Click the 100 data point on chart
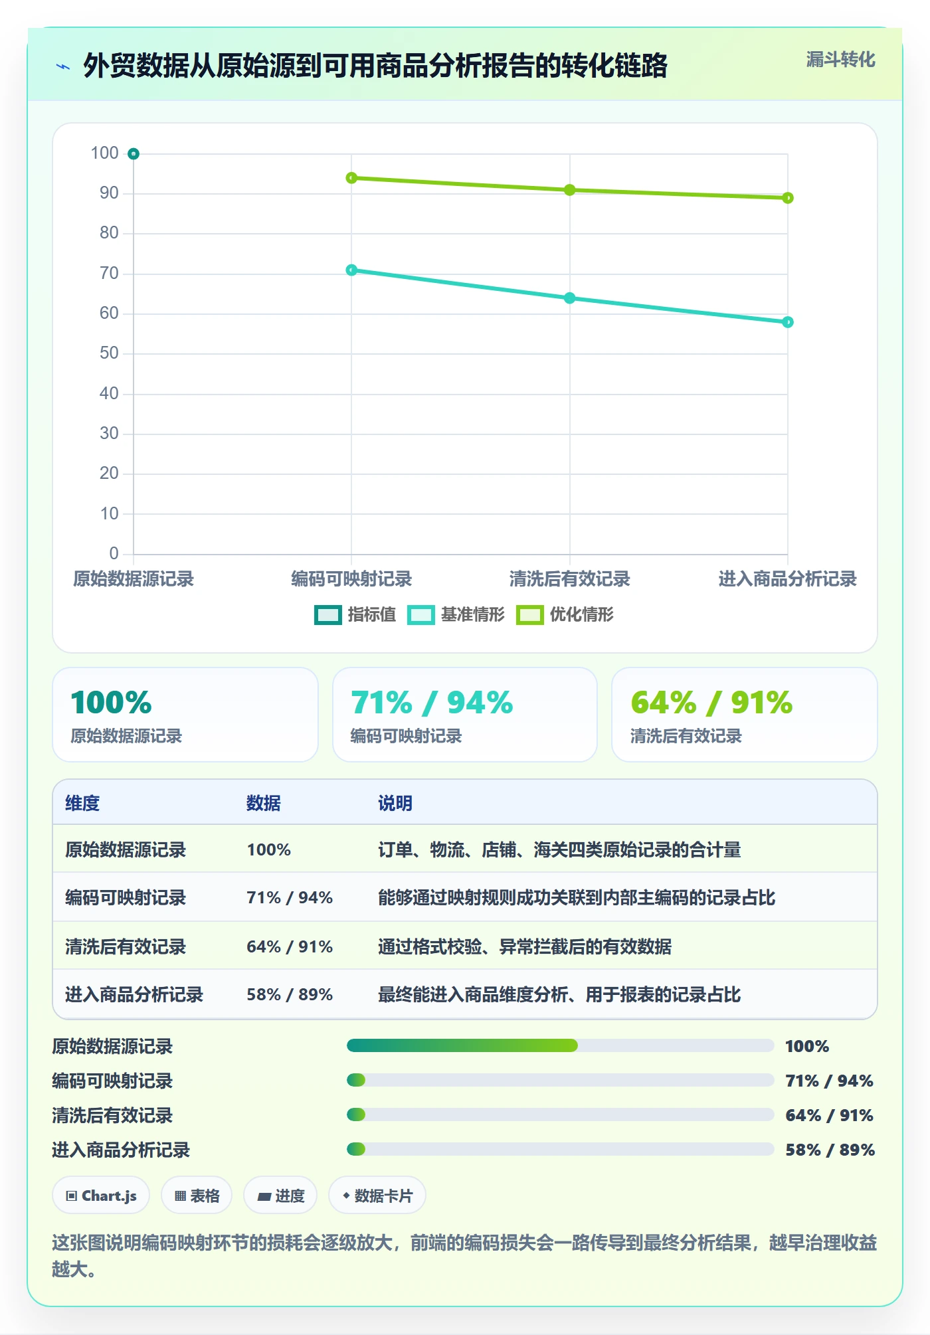The width and height of the screenshot is (930, 1335). click(134, 154)
